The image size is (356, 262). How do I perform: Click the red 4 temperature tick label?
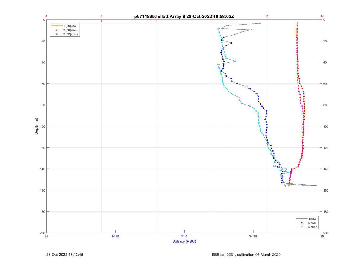(x=46, y=17)
